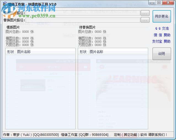Click the 同步更名 button

point(162,17)
